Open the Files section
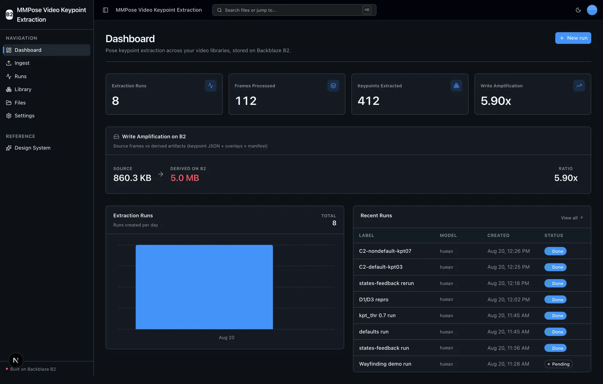This screenshot has height=384, width=603. (47, 103)
